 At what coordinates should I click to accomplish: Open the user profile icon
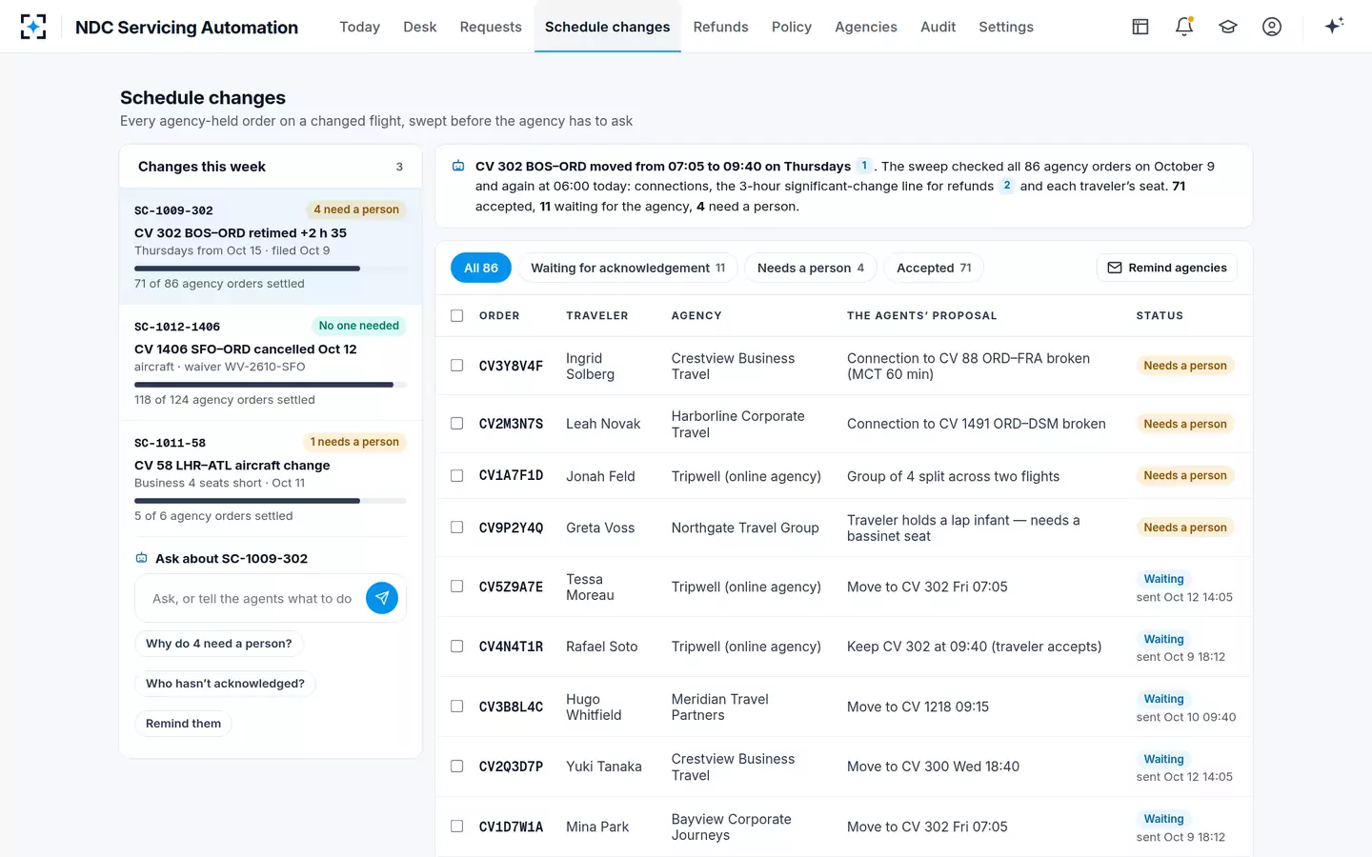(1272, 27)
